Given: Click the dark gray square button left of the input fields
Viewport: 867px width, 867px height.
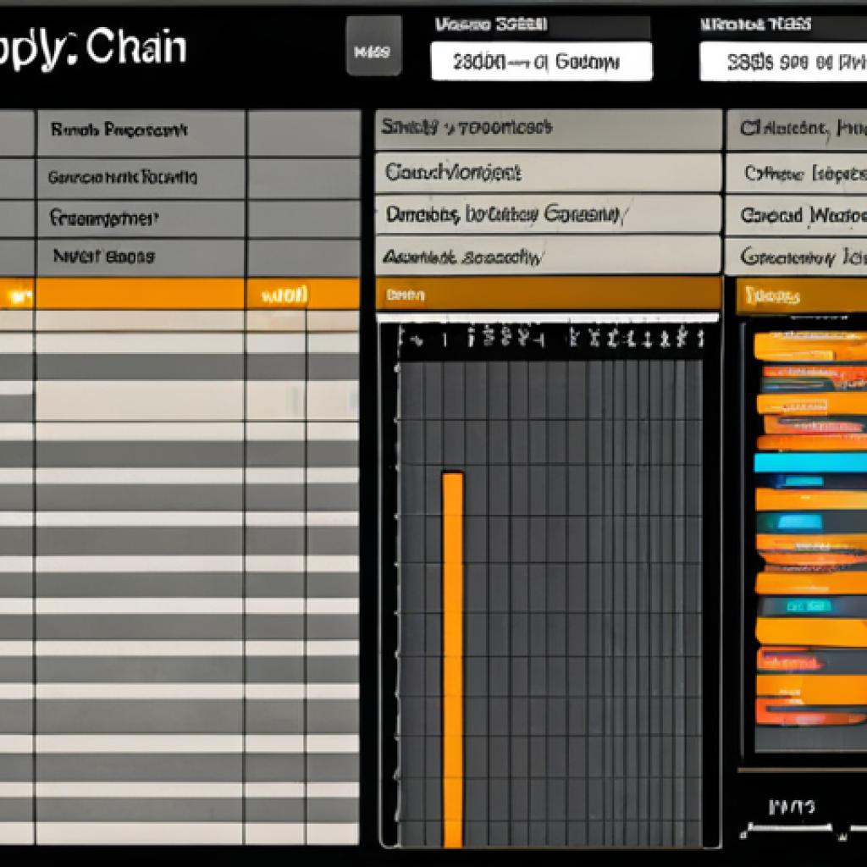Looking at the screenshot, I should (373, 46).
